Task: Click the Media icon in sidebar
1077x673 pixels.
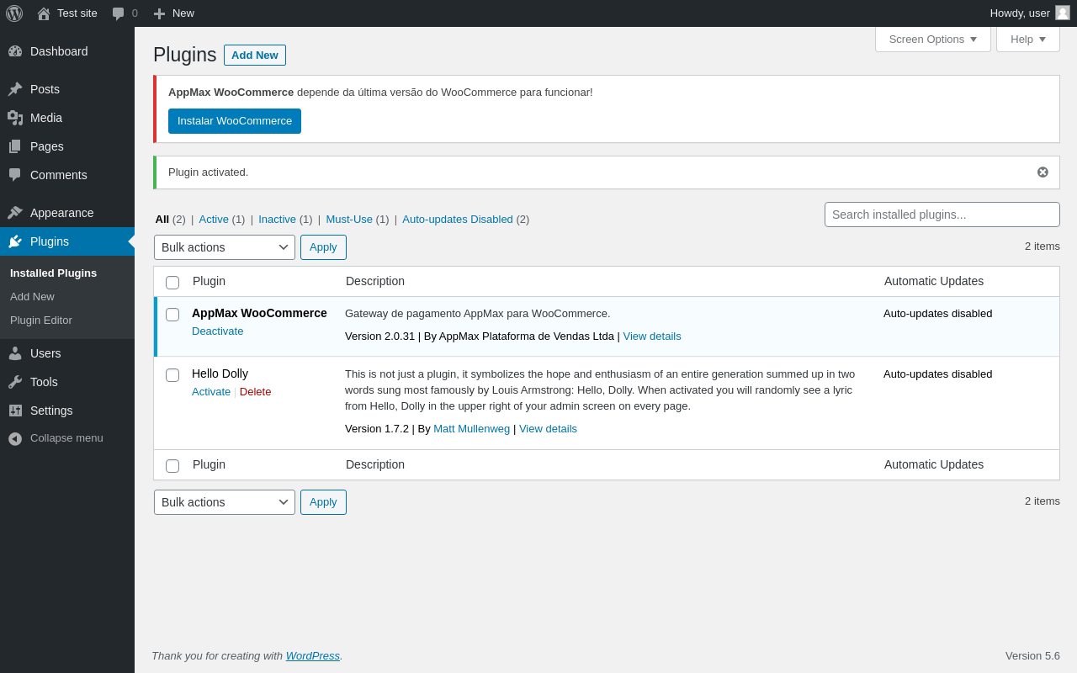Action: [15, 118]
